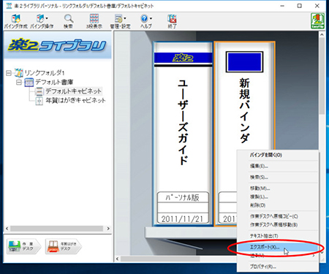This screenshot has height=274, width=329.
Task: Open the dropdown arrow beside ヘルプ
Action: 151,18
